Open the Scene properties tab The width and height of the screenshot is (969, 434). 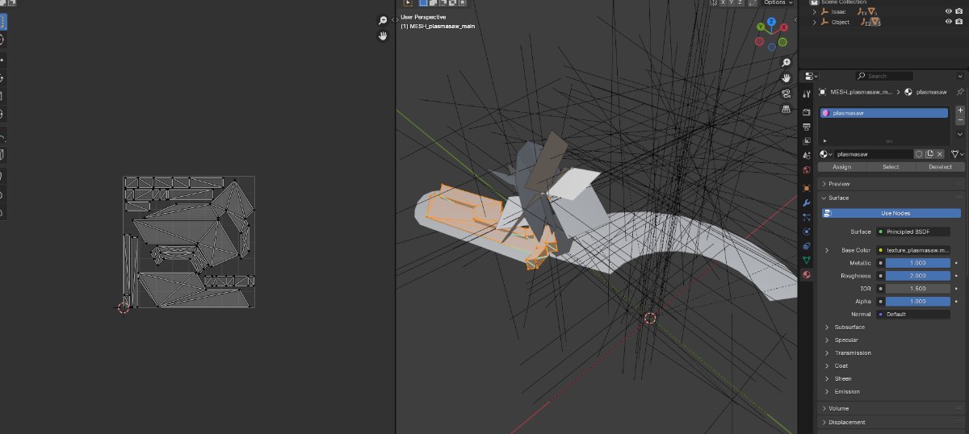tap(806, 155)
